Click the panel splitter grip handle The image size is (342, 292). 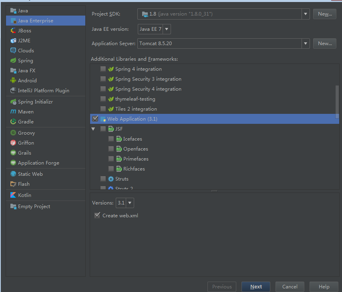pyautogui.click(x=214, y=191)
